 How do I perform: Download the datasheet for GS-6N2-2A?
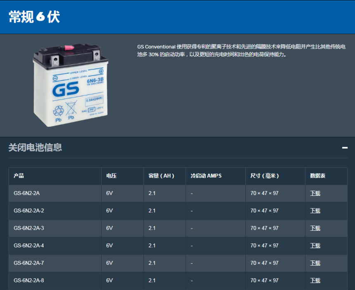click(x=315, y=193)
